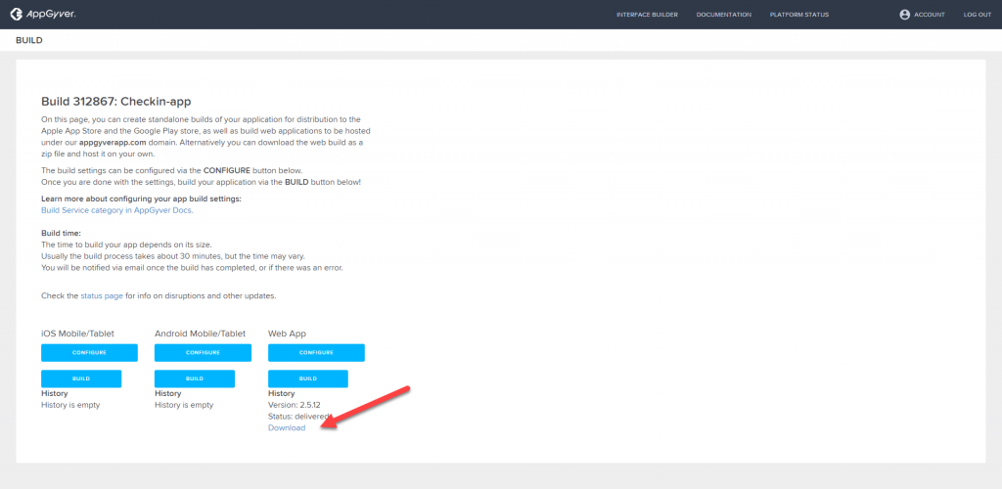
Task: Download the Web App build 2.5.12
Action: pos(287,427)
